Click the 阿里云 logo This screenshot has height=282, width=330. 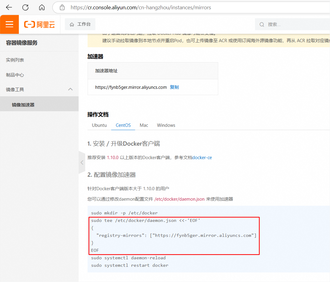click(x=39, y=25)
